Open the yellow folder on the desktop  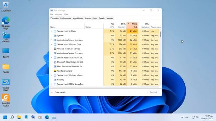coord(6,68)
